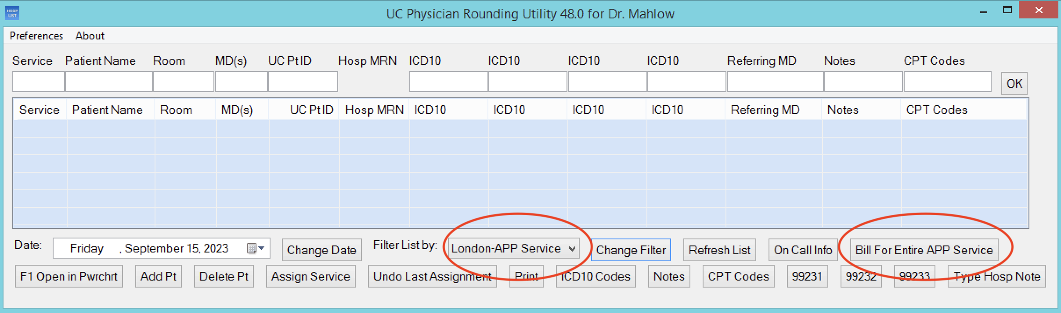
Task: Sort by the Room column header
Action: 176,110
